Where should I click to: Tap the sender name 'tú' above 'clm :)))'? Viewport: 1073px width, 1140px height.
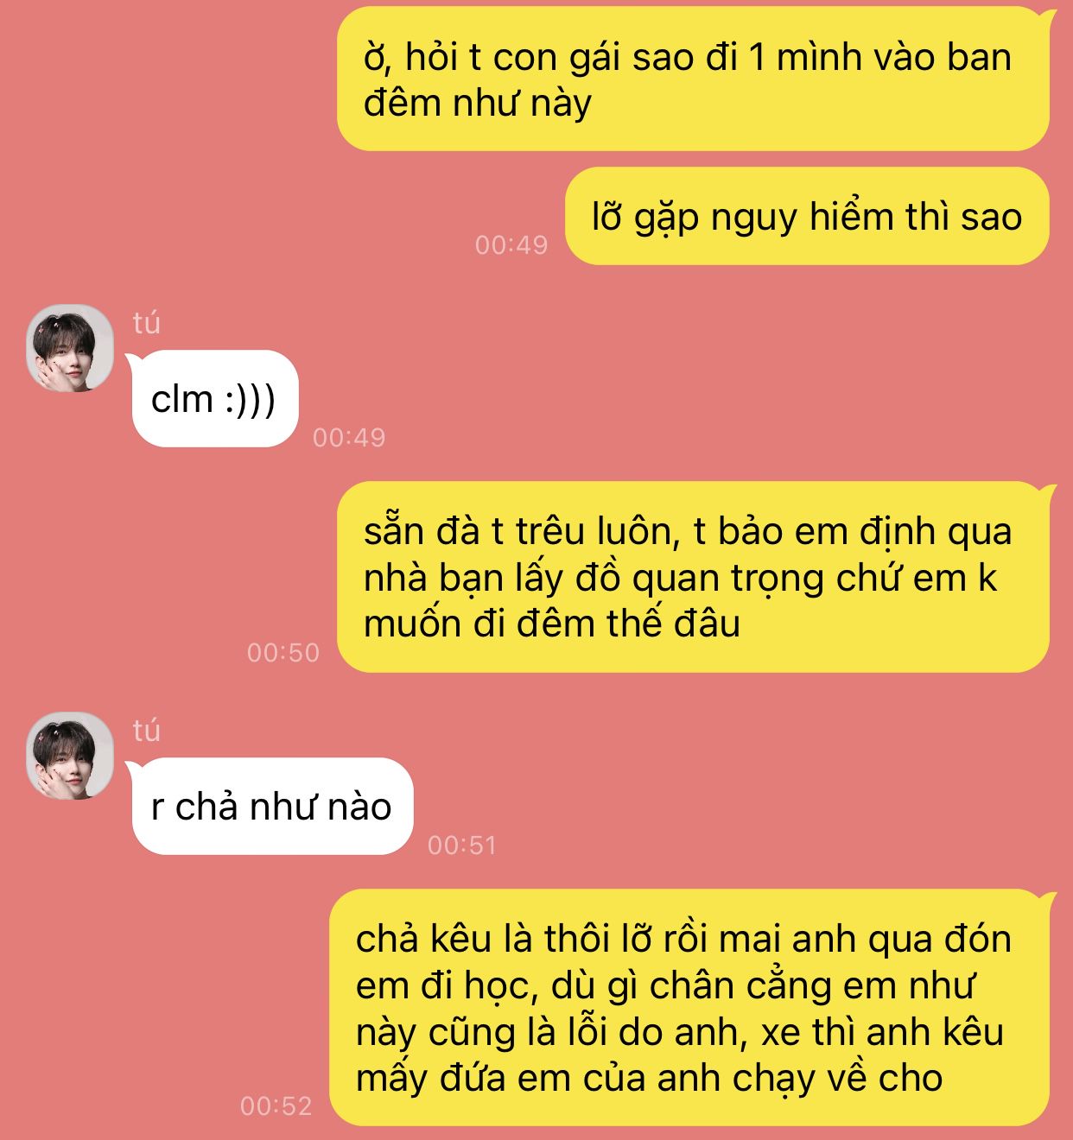[146, 322]
